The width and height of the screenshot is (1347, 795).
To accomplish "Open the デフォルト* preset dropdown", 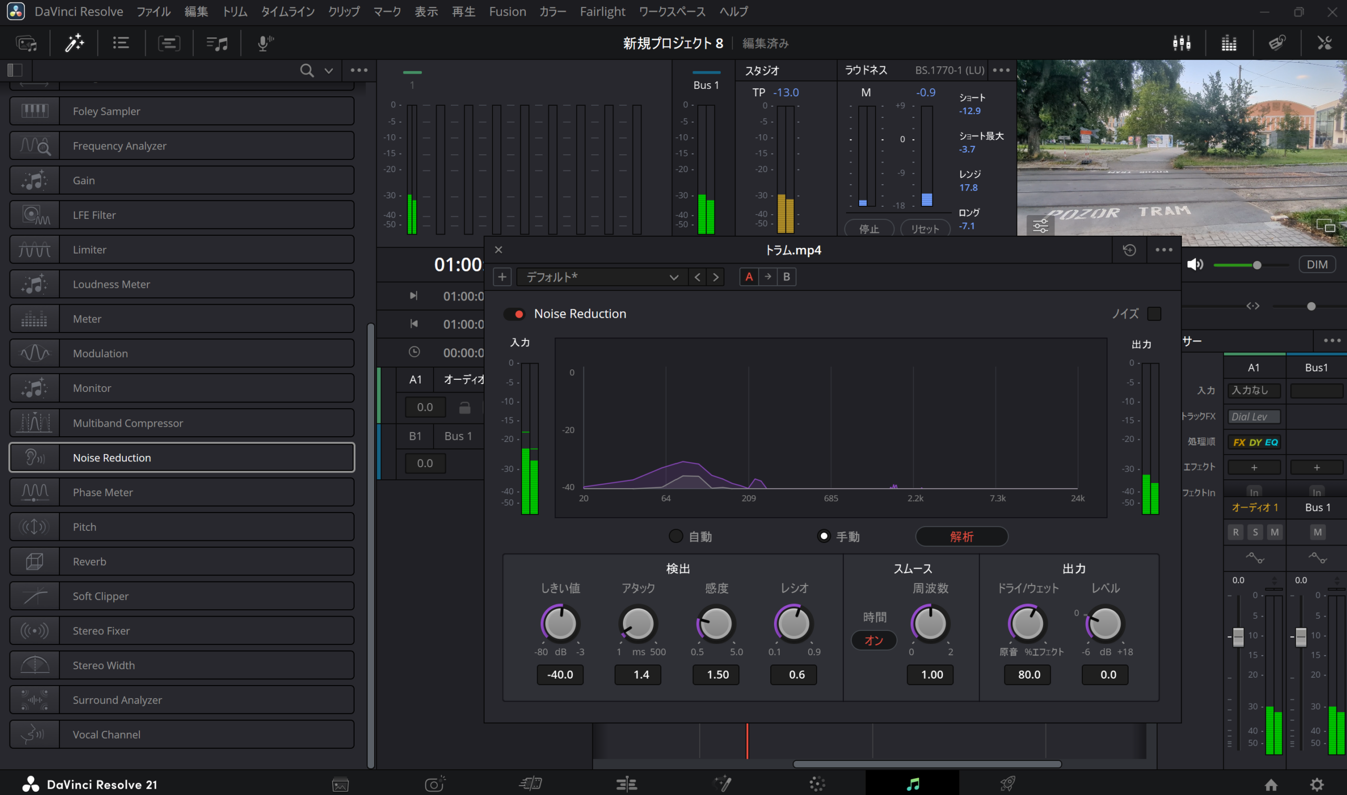I will tap(601, 277).
